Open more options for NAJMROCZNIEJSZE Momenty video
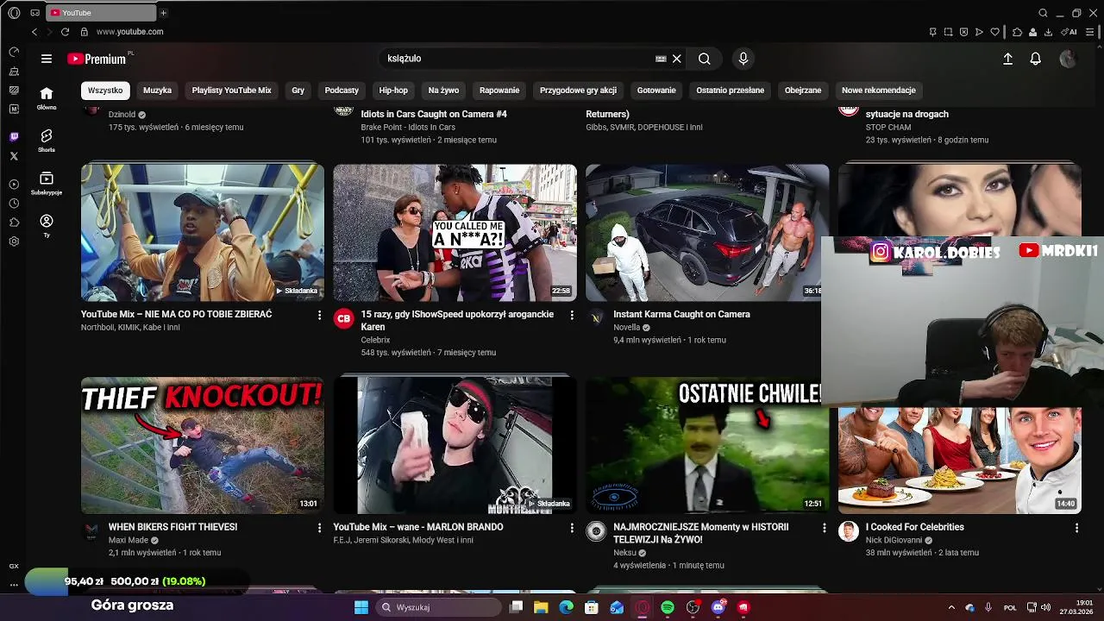Image resolution: width=1104 pixels, height=621 pixels. click(824, 528)
